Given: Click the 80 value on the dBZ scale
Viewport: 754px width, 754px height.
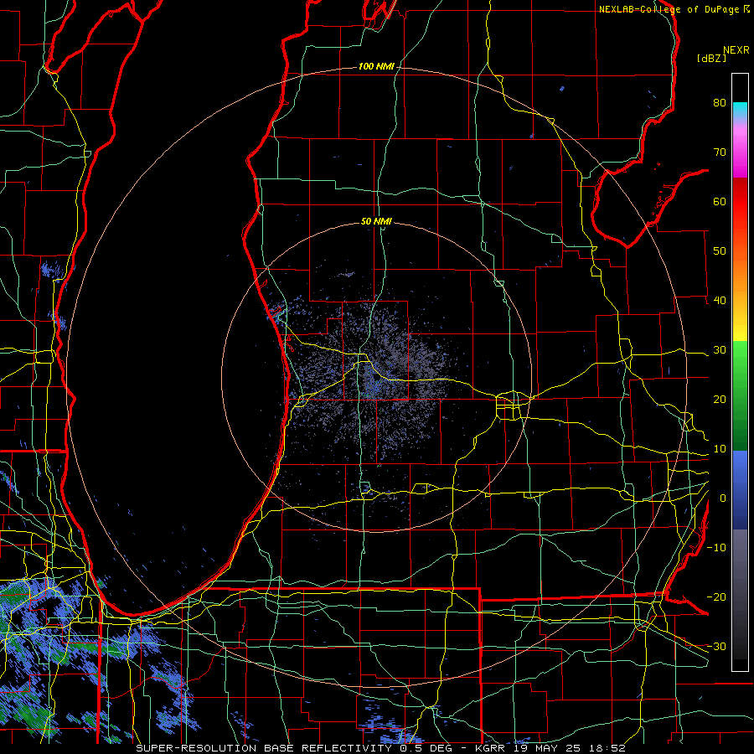Looking at the screenshot, I should coord(720,103).
